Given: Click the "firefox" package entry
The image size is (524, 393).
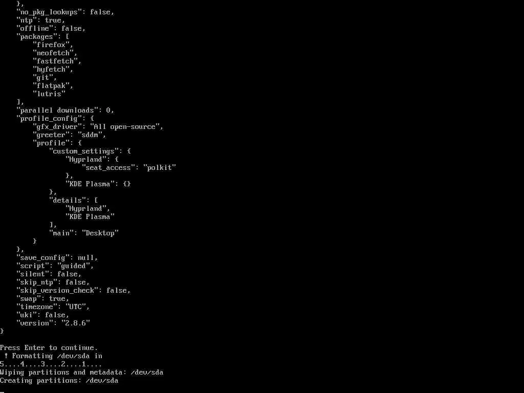Looking at the screenshot, I should pos(53,45).
